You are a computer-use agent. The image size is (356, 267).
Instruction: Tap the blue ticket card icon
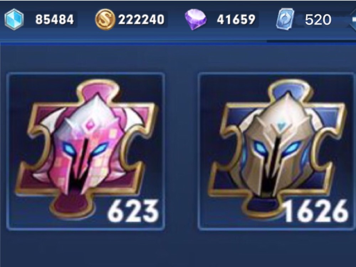coord(285,19)
